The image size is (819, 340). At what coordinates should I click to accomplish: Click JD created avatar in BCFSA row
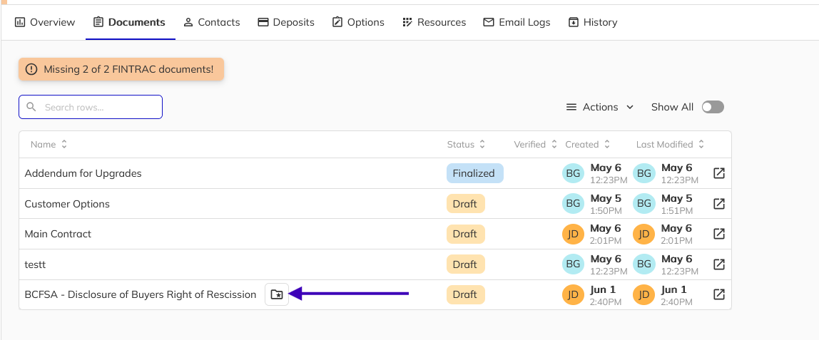click(573, 294)
